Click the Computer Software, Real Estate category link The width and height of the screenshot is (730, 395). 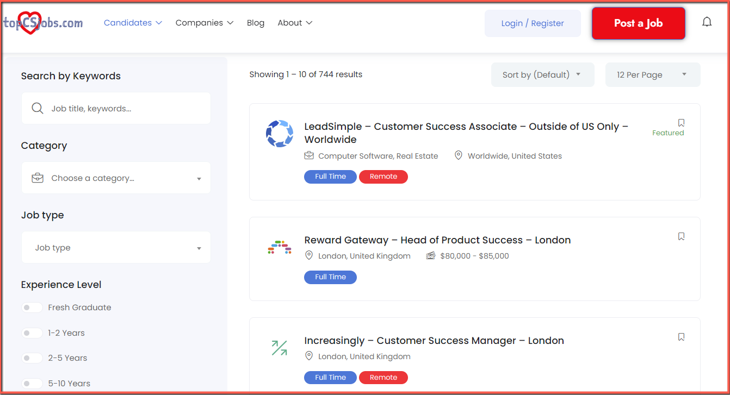coord(378,156)
